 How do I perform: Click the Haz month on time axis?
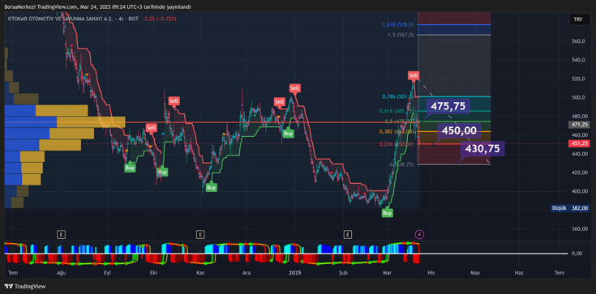519,273
